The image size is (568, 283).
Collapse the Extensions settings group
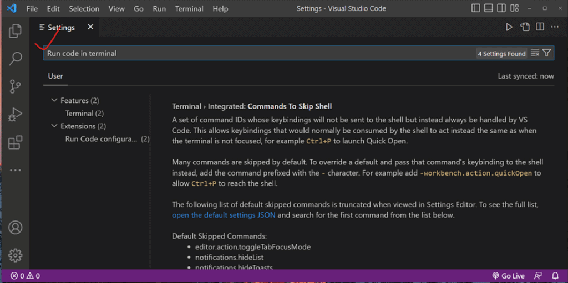coord(54,126)
